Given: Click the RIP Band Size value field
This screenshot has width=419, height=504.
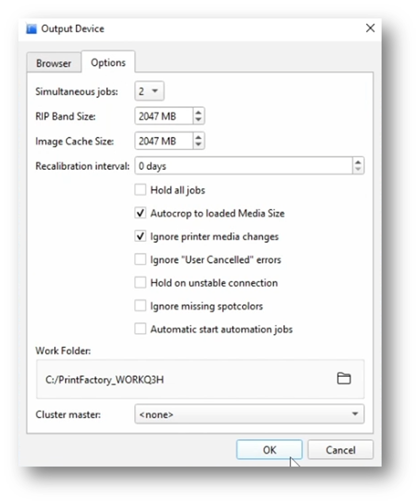Looking at the screenshot, I should tap(164, 116).
